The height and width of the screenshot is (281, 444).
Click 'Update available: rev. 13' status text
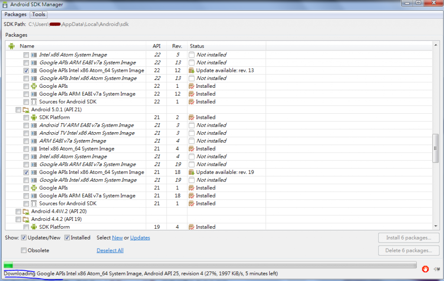point(225,70)
